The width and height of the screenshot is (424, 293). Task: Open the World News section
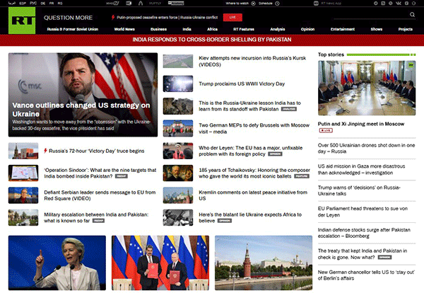[124, 29]
